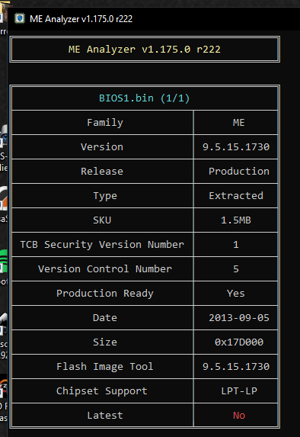Click the ME family value
The width and height of the screenshot is (300, 437).
tap(239, 123)
